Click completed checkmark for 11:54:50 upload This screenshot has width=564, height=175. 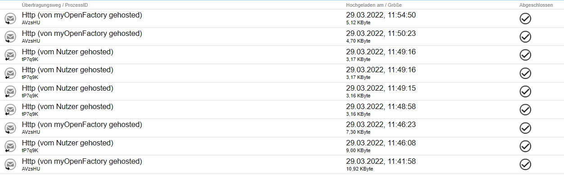pyautogui.click(x=525, y=18)
